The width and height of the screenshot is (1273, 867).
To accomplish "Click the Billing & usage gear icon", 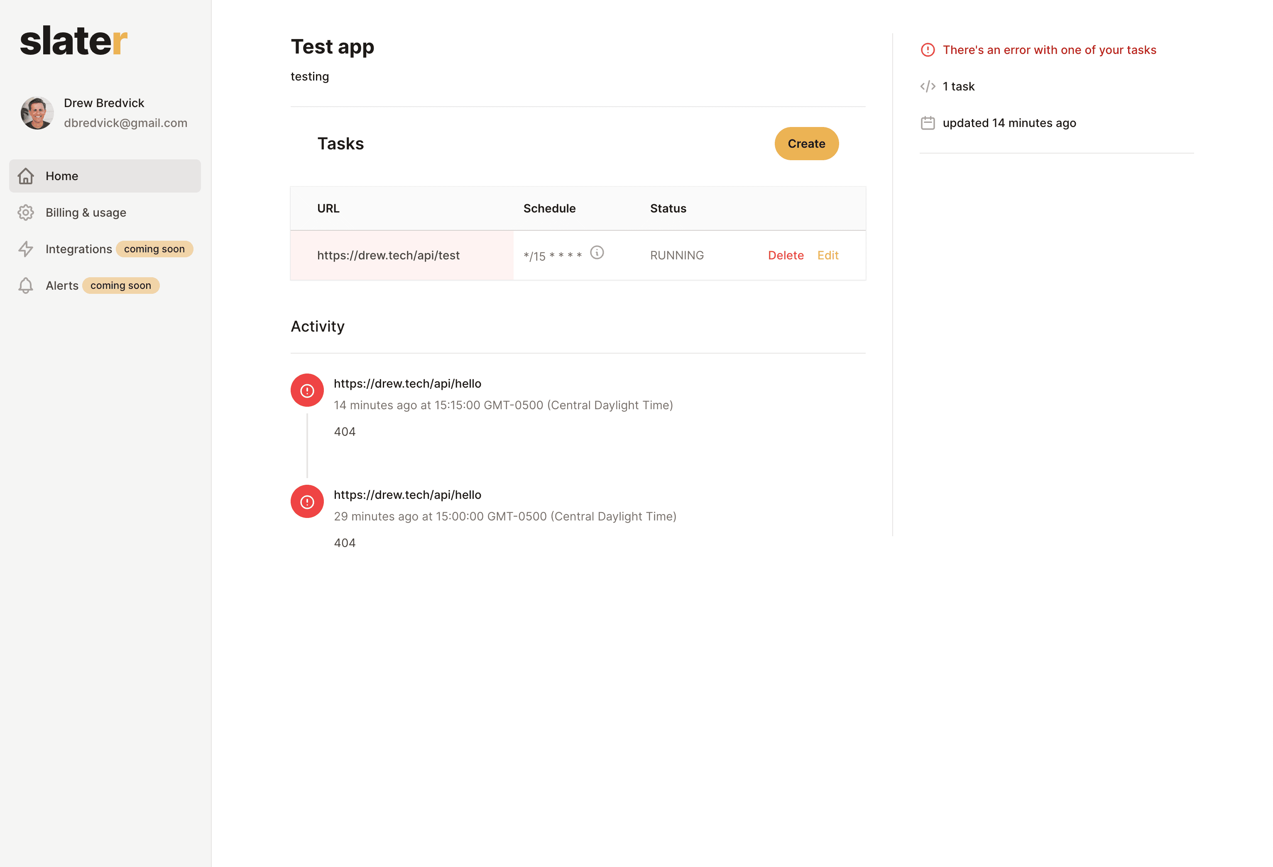I will [x=26, y=212].
